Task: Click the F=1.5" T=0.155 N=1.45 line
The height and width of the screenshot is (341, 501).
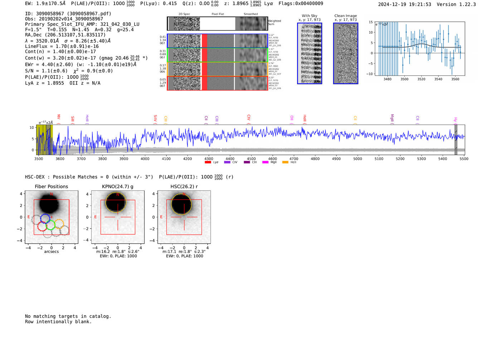Action: tap(79, 30)
